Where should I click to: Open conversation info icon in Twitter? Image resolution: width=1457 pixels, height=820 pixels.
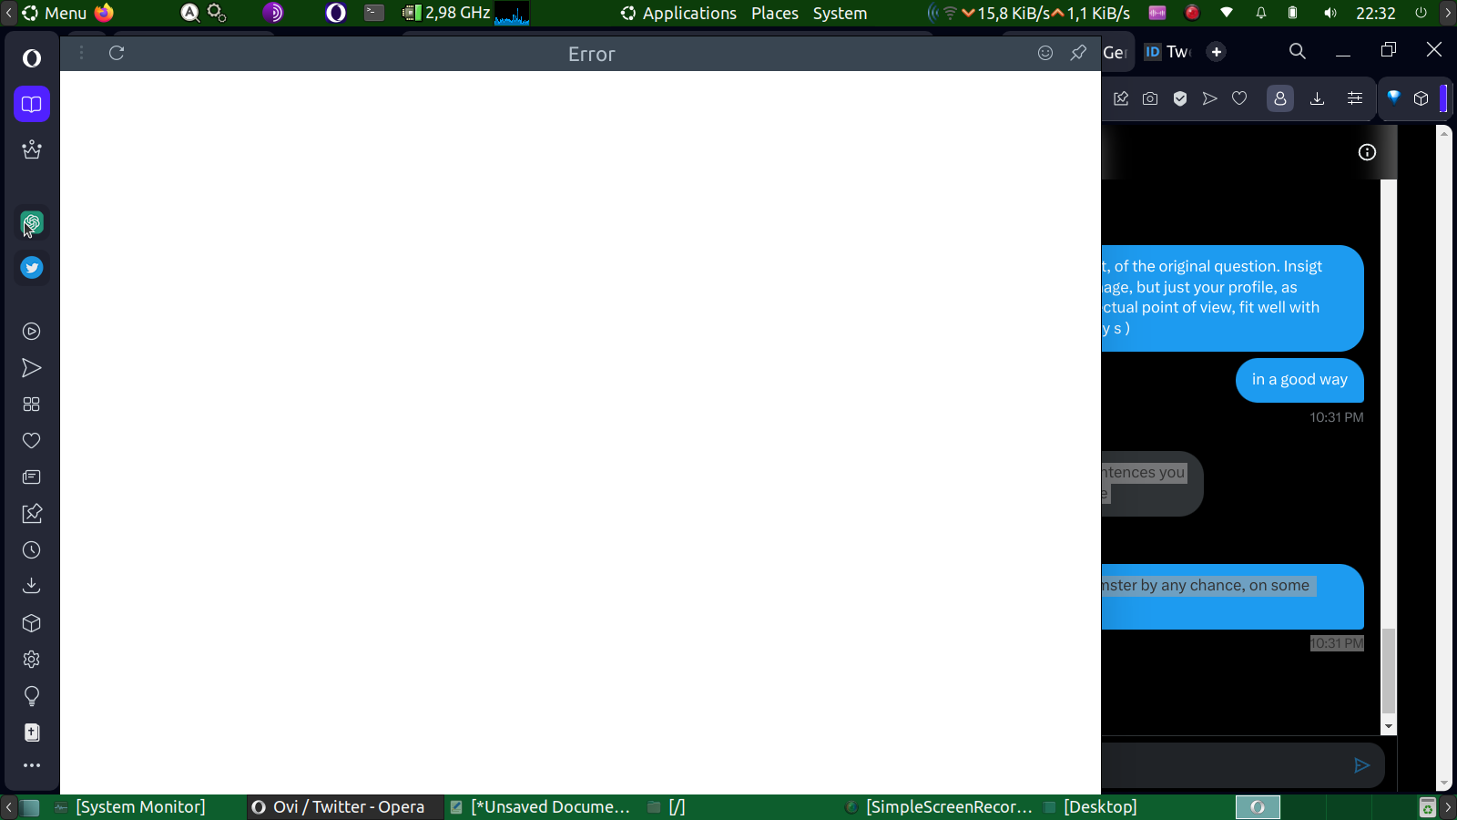(1367, 152)
